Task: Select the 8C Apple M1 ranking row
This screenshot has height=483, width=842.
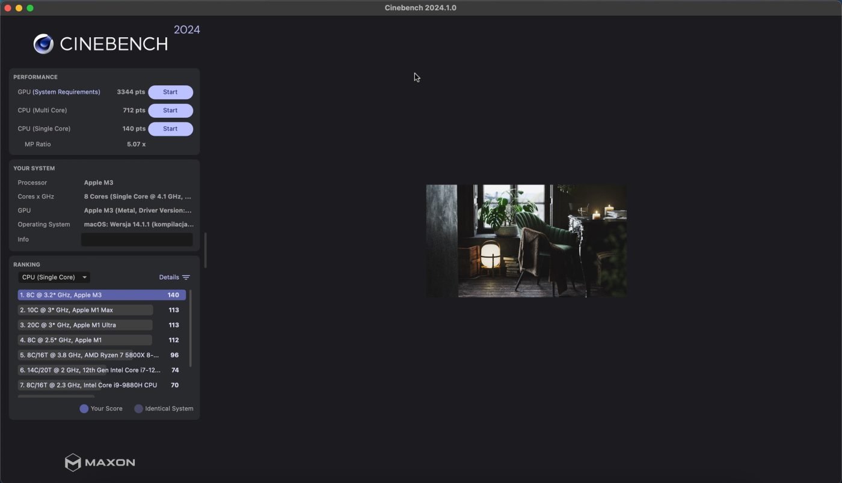Action: [x=102, y=340]
